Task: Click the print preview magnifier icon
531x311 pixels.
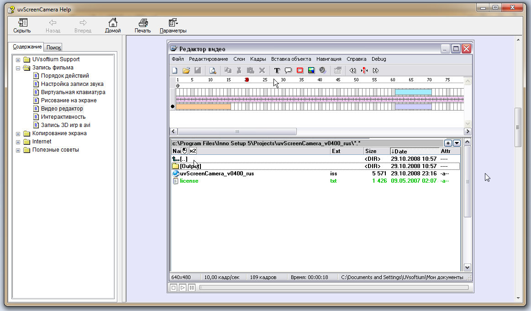Action: 212,70
